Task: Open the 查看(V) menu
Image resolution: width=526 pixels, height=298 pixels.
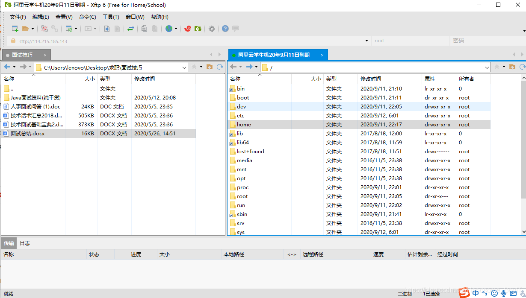Action: coord(64,17)
